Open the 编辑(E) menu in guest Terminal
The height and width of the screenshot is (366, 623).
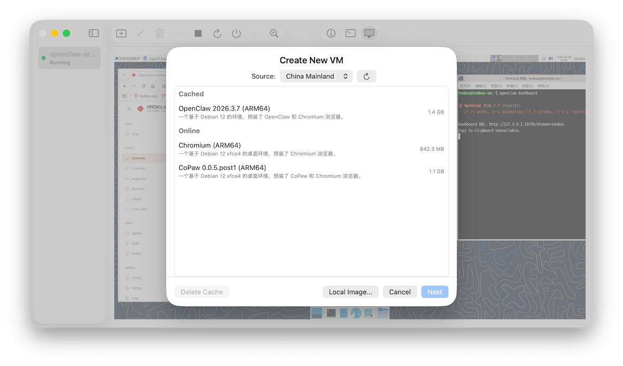(481, 86)
